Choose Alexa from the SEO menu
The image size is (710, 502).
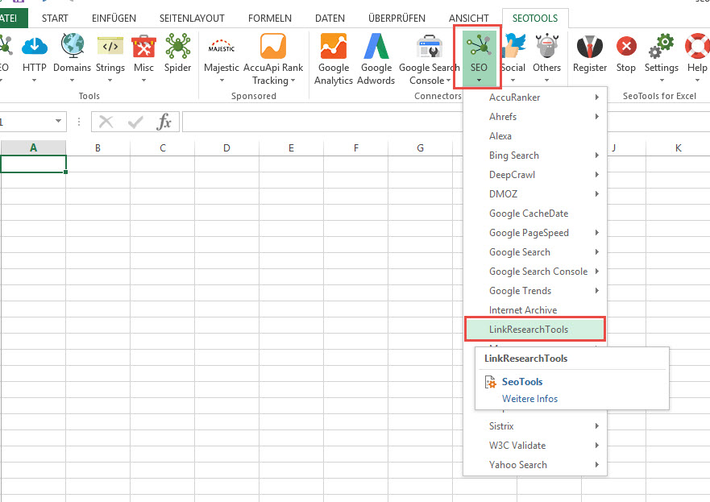click(536, 136)
